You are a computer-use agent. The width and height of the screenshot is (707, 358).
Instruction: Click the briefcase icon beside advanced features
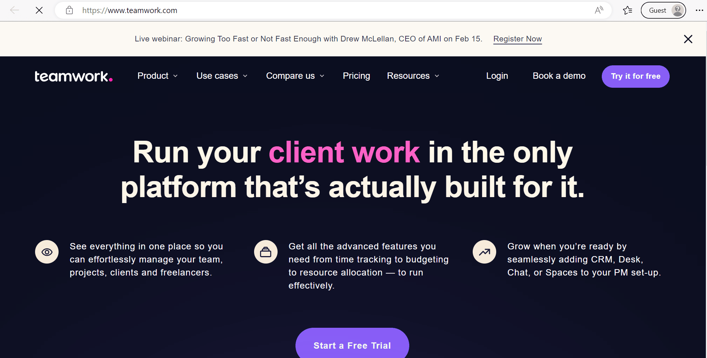[x=266, y=252]
